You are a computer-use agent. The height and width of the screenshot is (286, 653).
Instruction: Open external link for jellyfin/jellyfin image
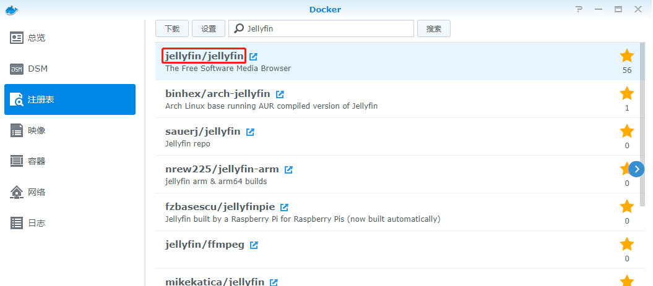253,57
